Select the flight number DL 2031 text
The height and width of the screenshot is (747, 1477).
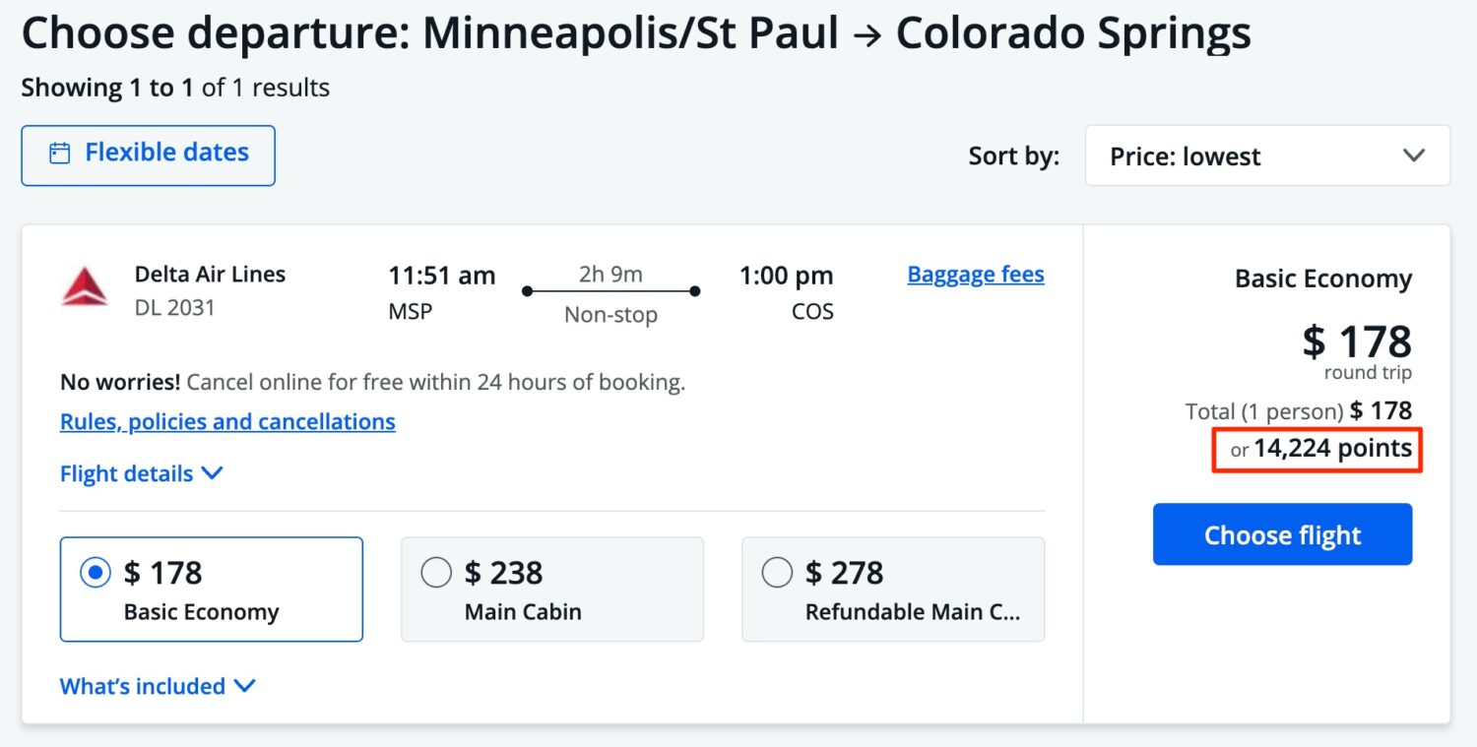pos(172,307)
